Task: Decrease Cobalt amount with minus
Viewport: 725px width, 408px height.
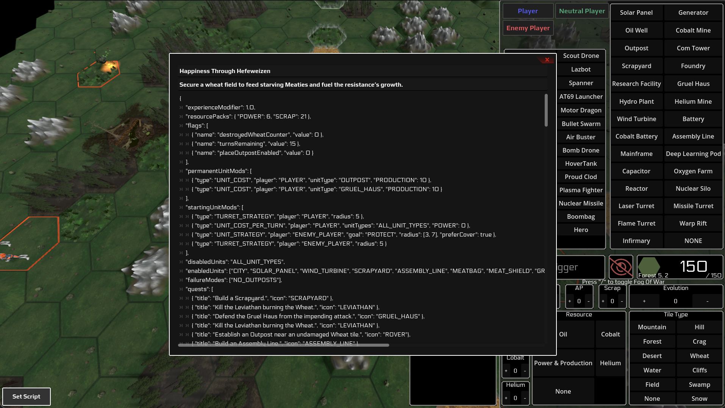Action: (525, 371)
